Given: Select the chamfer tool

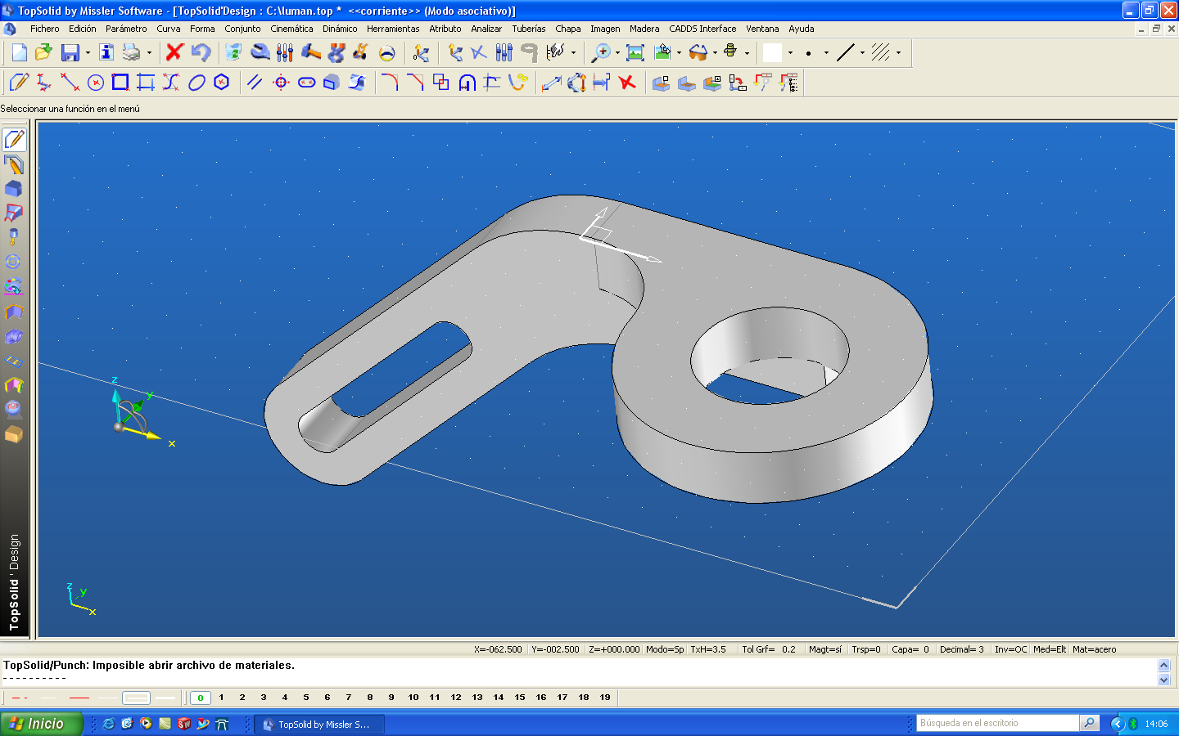Looking at the screenshot, I should [x=415, y=83].
